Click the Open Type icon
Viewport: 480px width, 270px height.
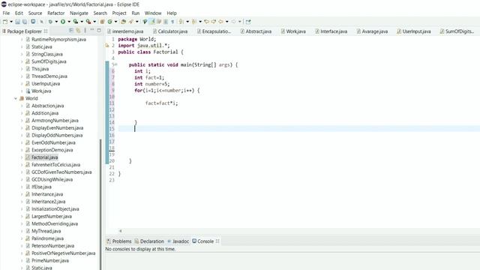(x=123, y=22)
